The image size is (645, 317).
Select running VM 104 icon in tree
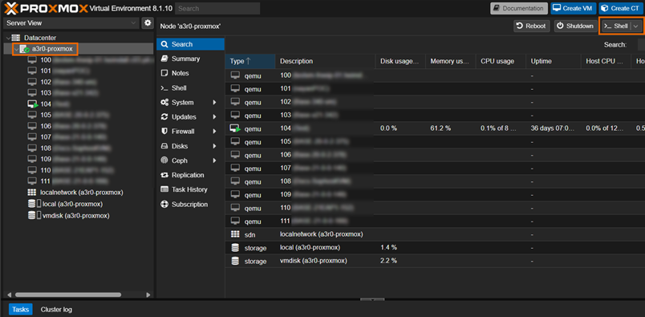33,104
